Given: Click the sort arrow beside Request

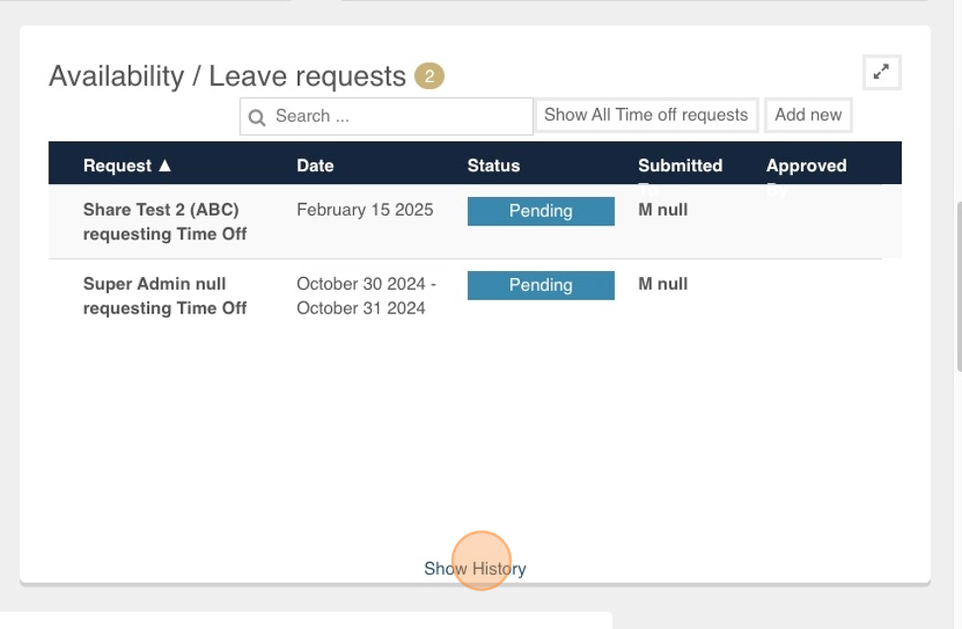Looking at the screenshot, I should coord(164,166).
